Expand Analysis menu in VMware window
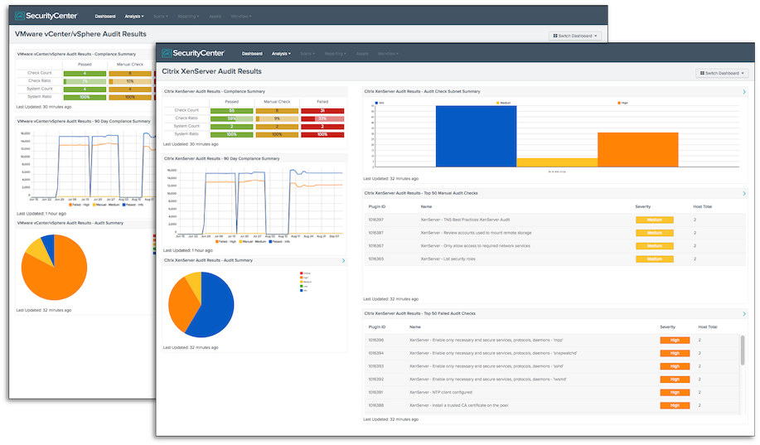Viewport: 760px width, 445px height. 134,17
